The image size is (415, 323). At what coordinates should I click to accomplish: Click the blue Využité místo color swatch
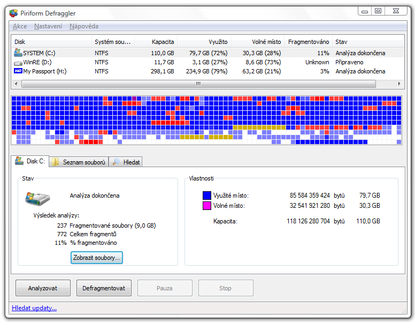[207, 196]
